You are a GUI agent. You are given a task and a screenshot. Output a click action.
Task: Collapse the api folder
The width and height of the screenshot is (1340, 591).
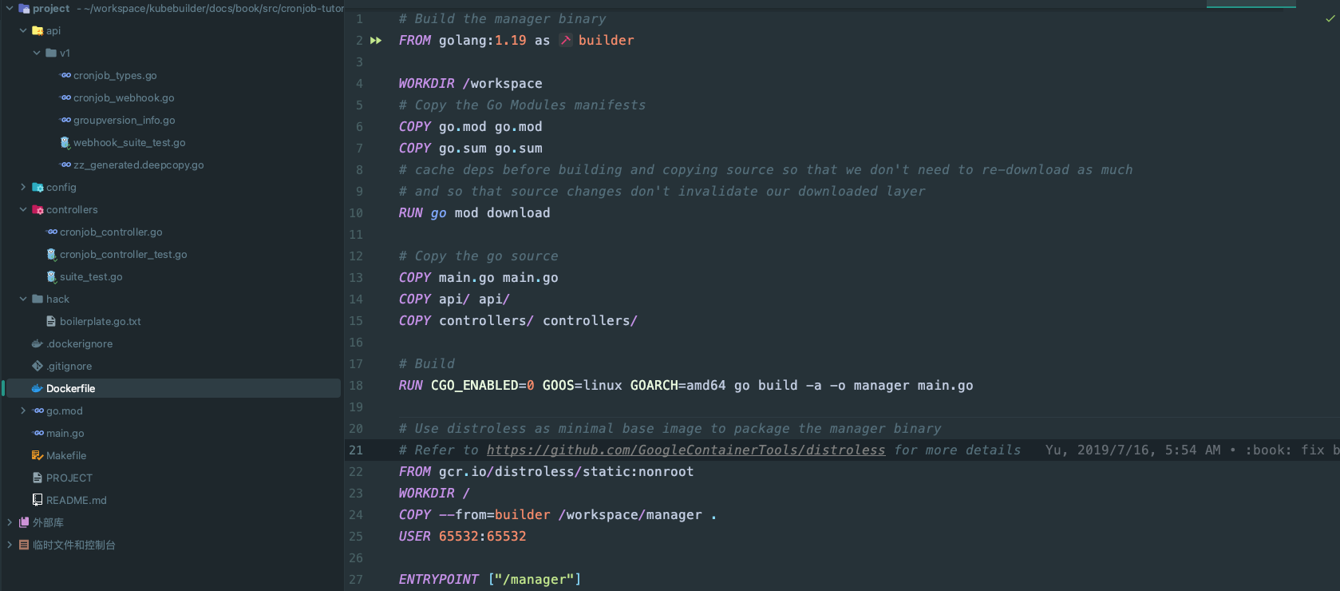pyautogui.click(x=23, y=30)
